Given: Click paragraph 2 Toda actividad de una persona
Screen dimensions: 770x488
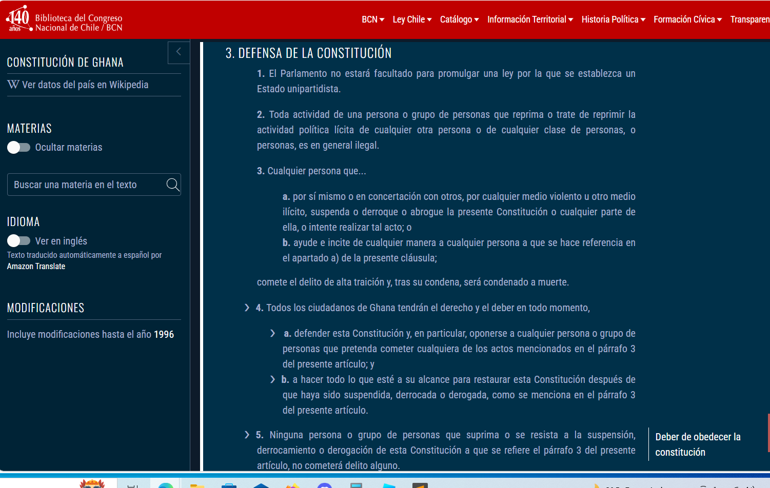Looking at the screenshot, I should point(446,130).
